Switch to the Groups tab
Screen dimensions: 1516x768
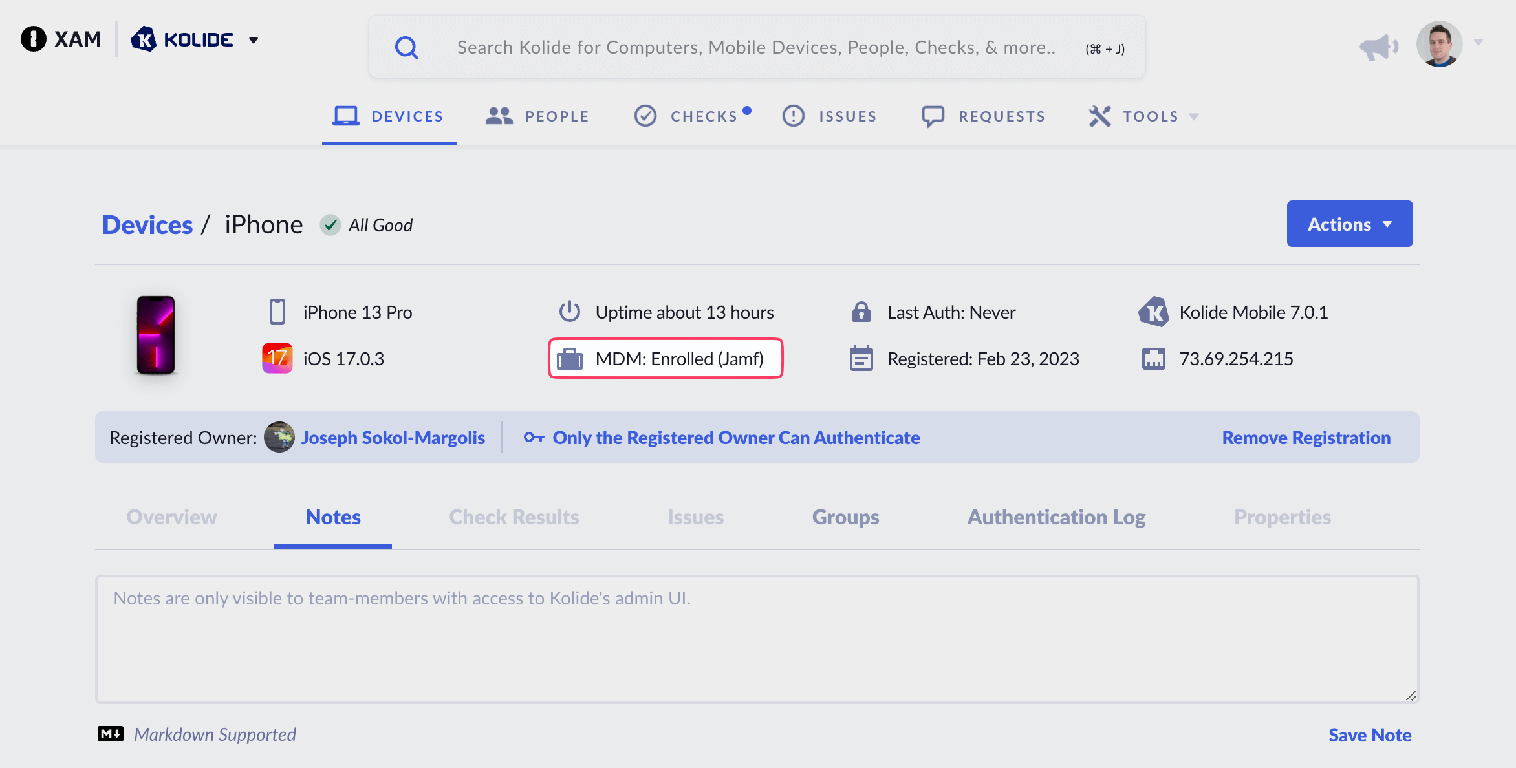(x=845, y=517)
